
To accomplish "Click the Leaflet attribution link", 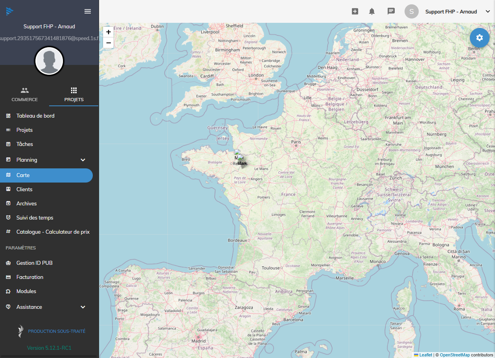I will tap(425, 355).
